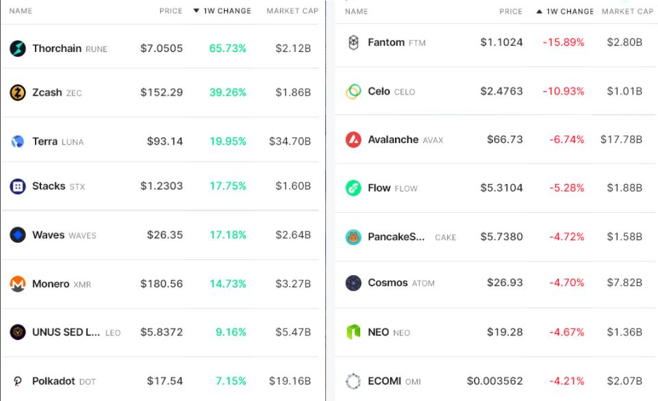Click the Terra LUNA coin icon
658x401 pixels.
coord(18,142)
